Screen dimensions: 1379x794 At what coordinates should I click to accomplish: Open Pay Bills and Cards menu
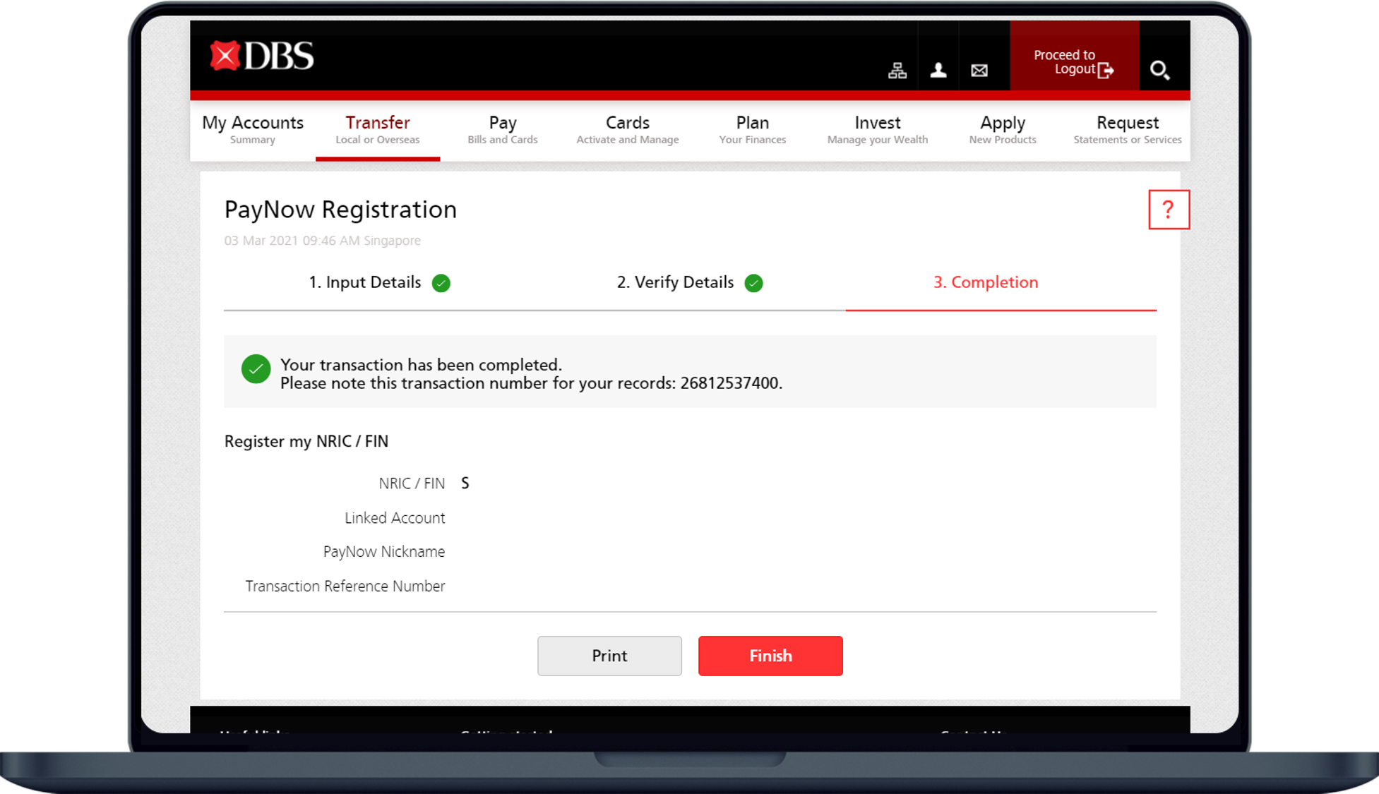point(503,130)
